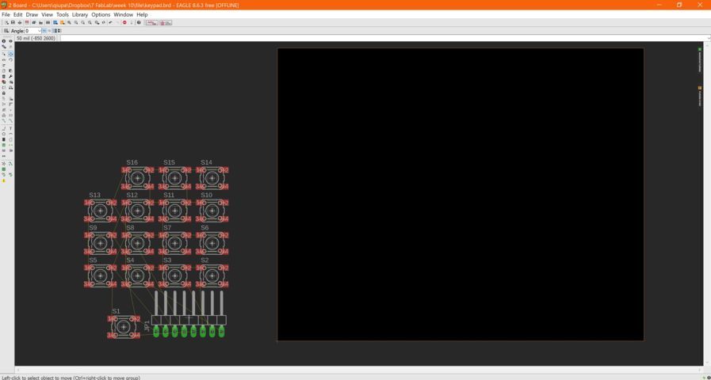Click the JP1 pin header outline
Screen dimensions: 711x380
tap(189, 320)
